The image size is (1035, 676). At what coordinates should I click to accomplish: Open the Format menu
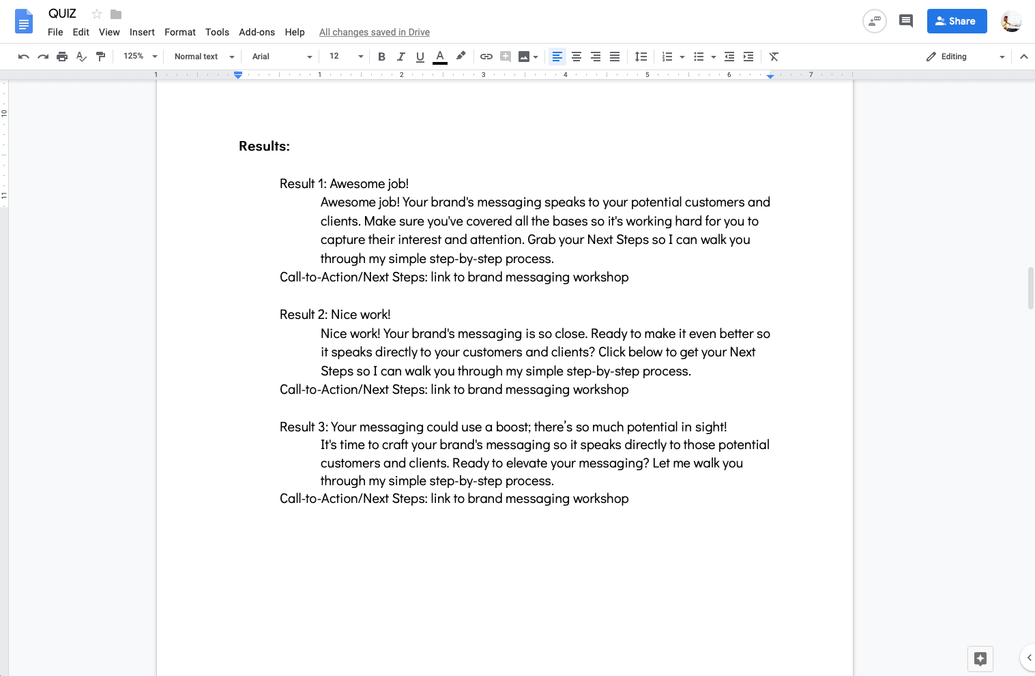tap(180, 32)
